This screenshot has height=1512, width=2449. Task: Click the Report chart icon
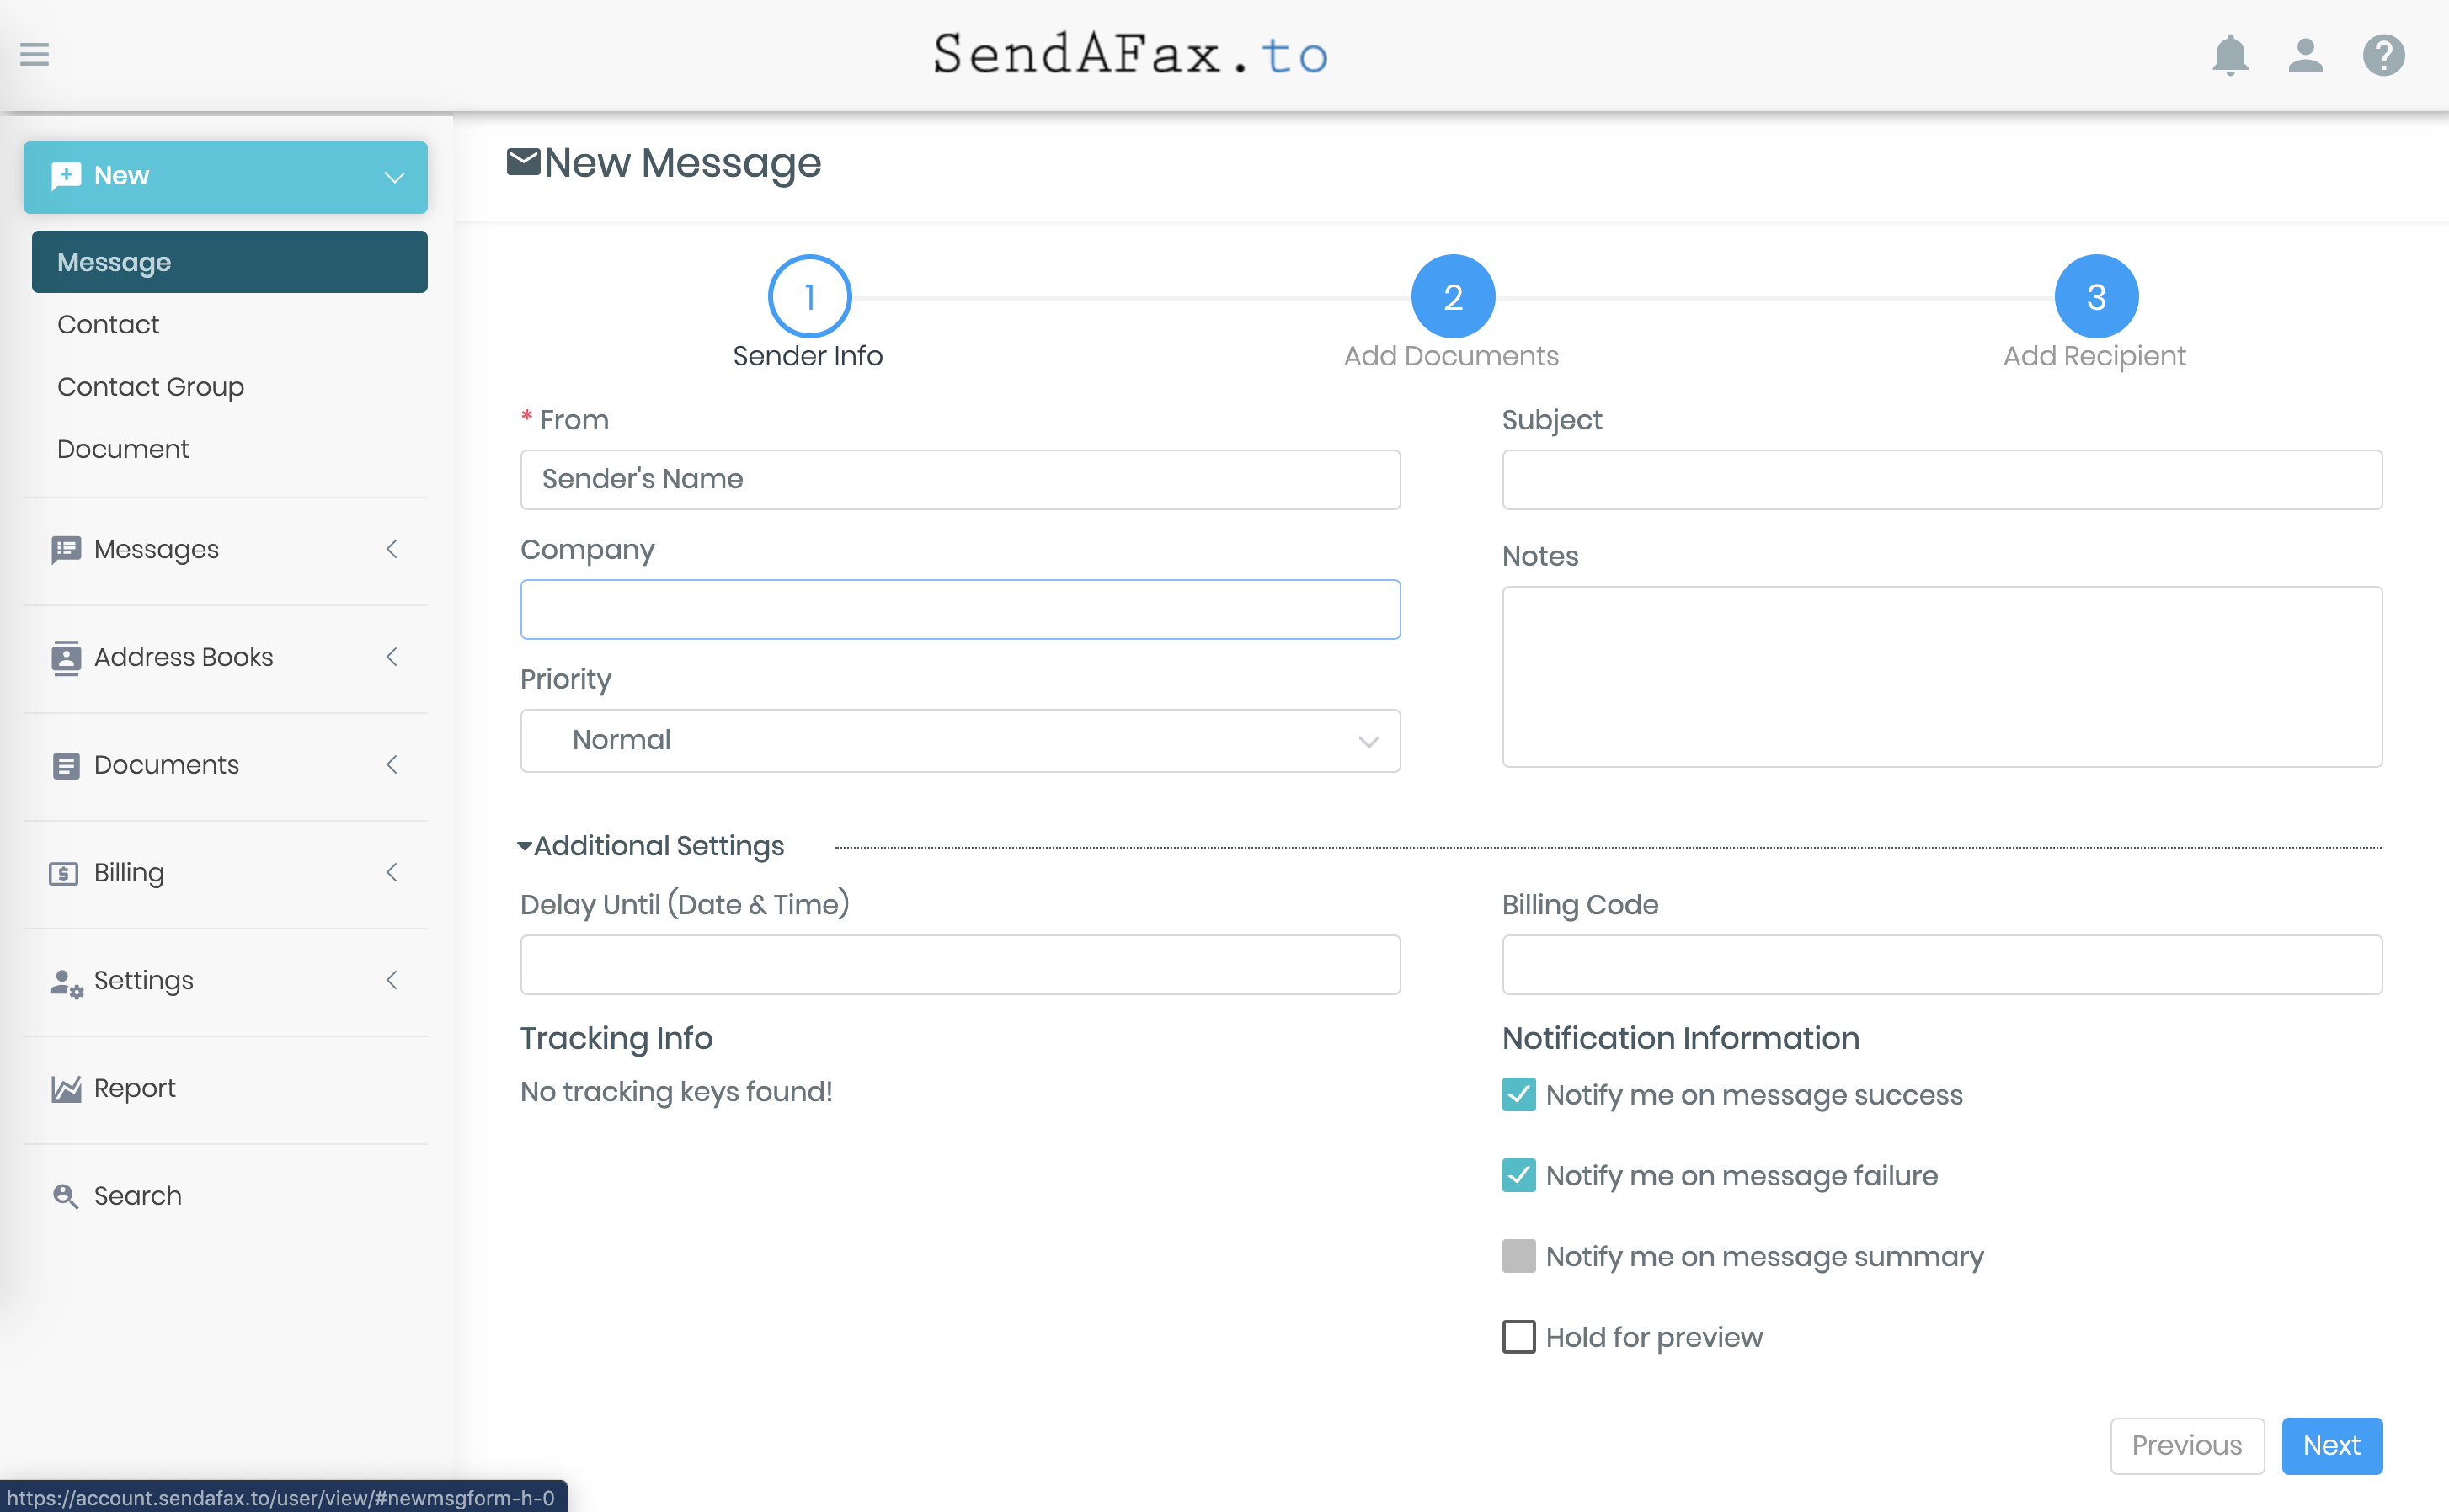pyautogui.click(x=66, y=1089)
